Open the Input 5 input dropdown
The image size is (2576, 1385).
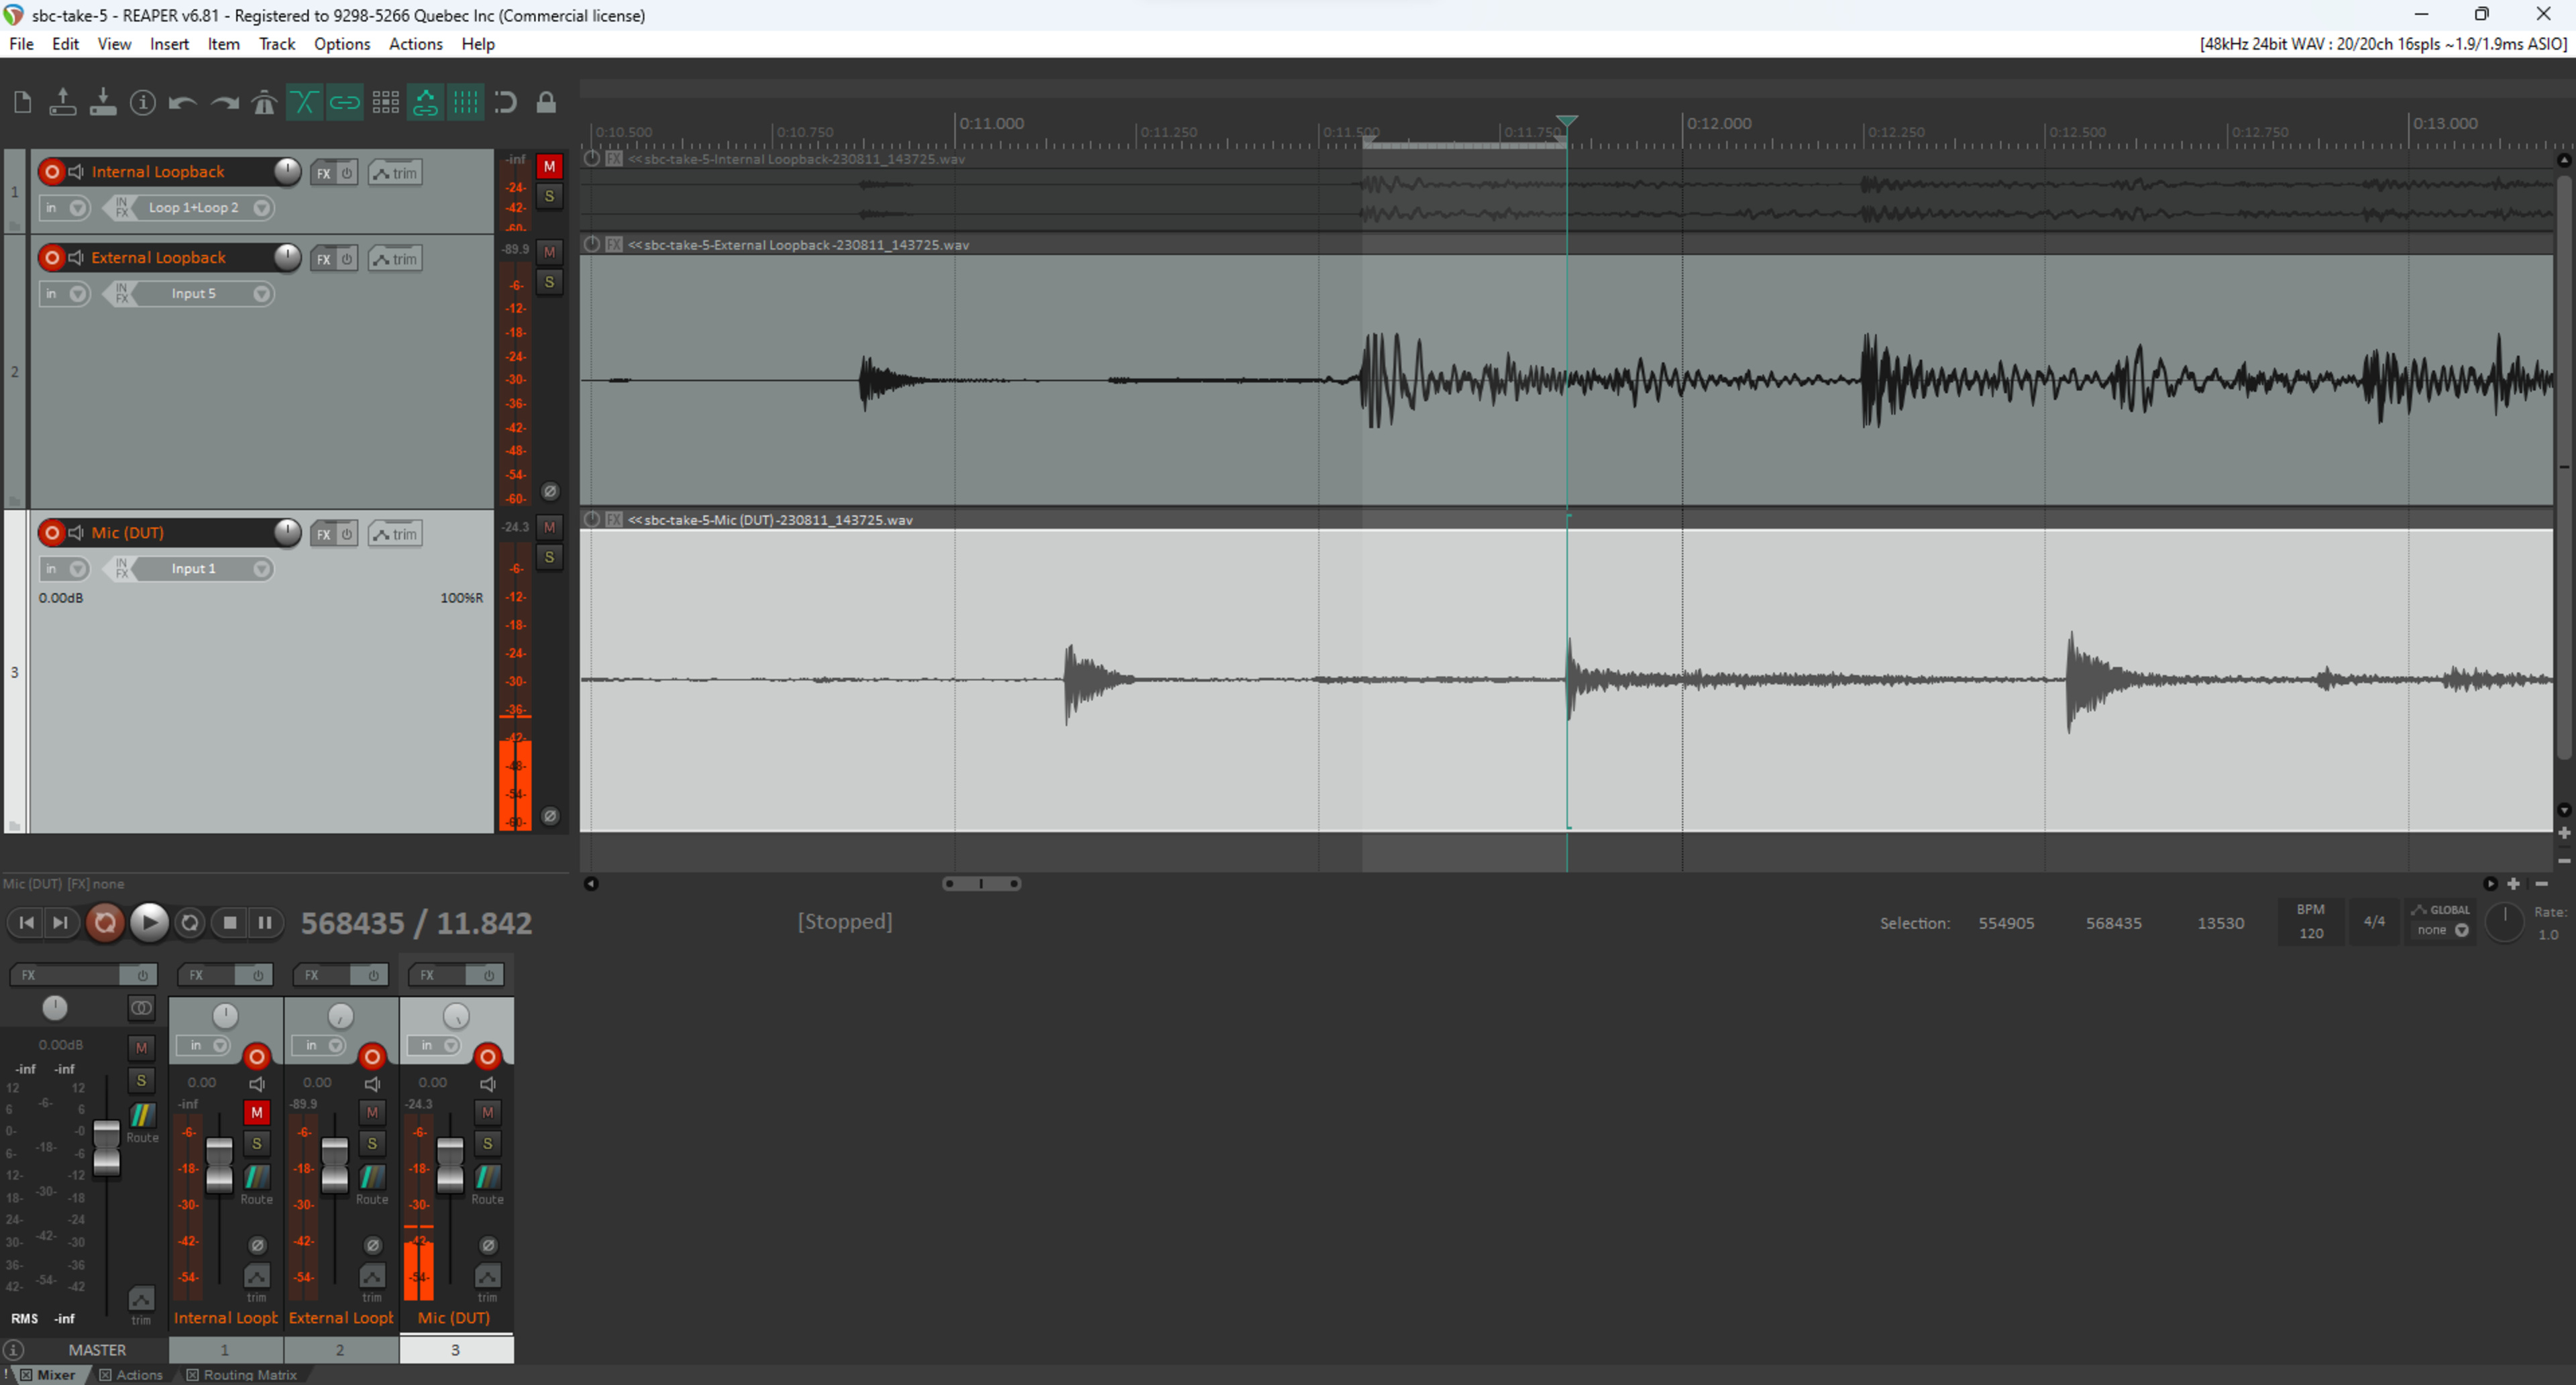point(261,294)
